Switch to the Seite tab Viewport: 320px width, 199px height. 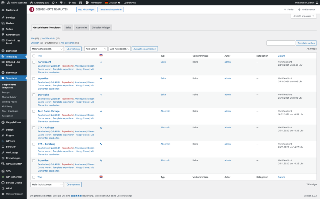coord(68,27)
